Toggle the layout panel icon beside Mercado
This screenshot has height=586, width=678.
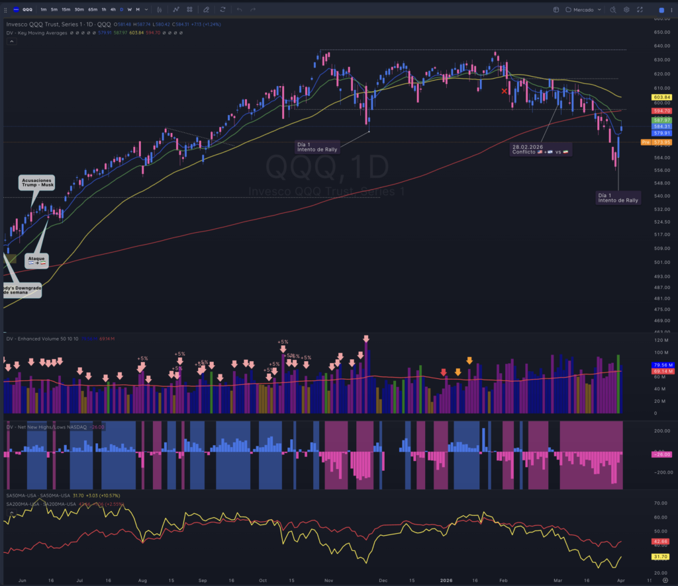(x=556, y=9)
